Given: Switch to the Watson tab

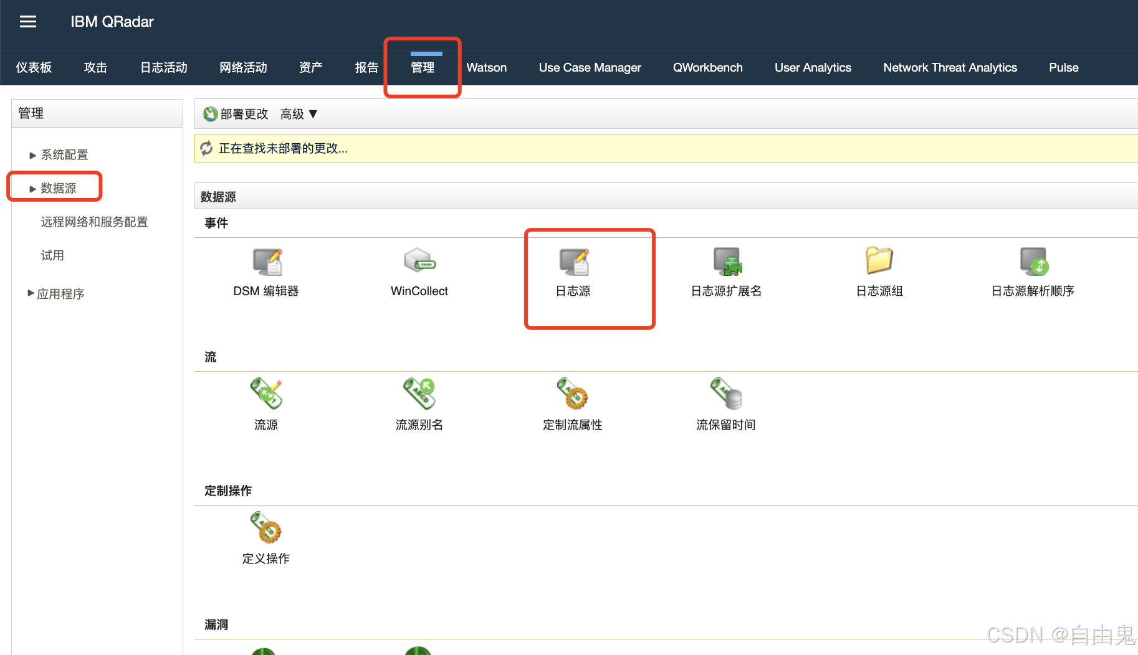Looking at the screenshot, I should [487, 67].
